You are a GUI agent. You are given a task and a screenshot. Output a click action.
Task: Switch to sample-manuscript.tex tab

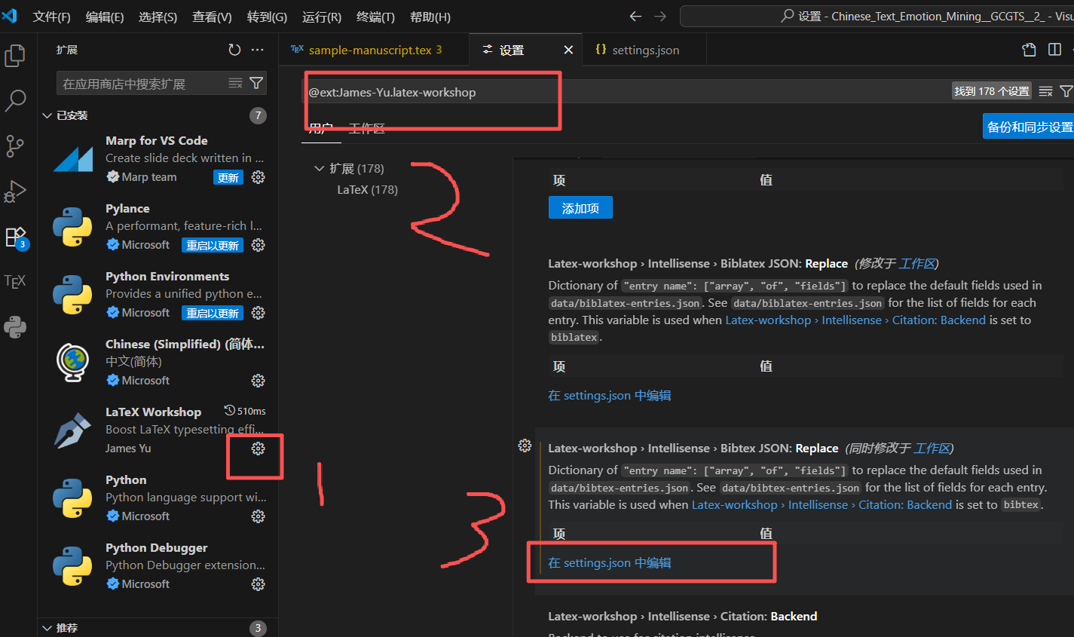[374, 50]
